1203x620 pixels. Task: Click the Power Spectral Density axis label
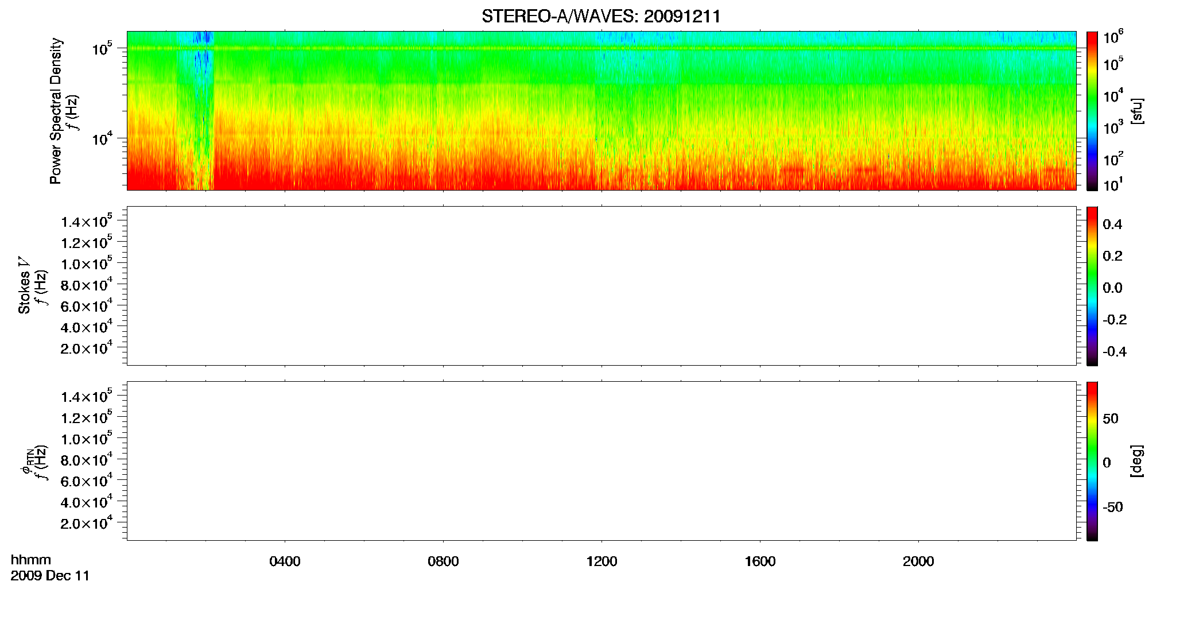point(56,111)
